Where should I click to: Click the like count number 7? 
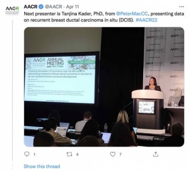120,154
